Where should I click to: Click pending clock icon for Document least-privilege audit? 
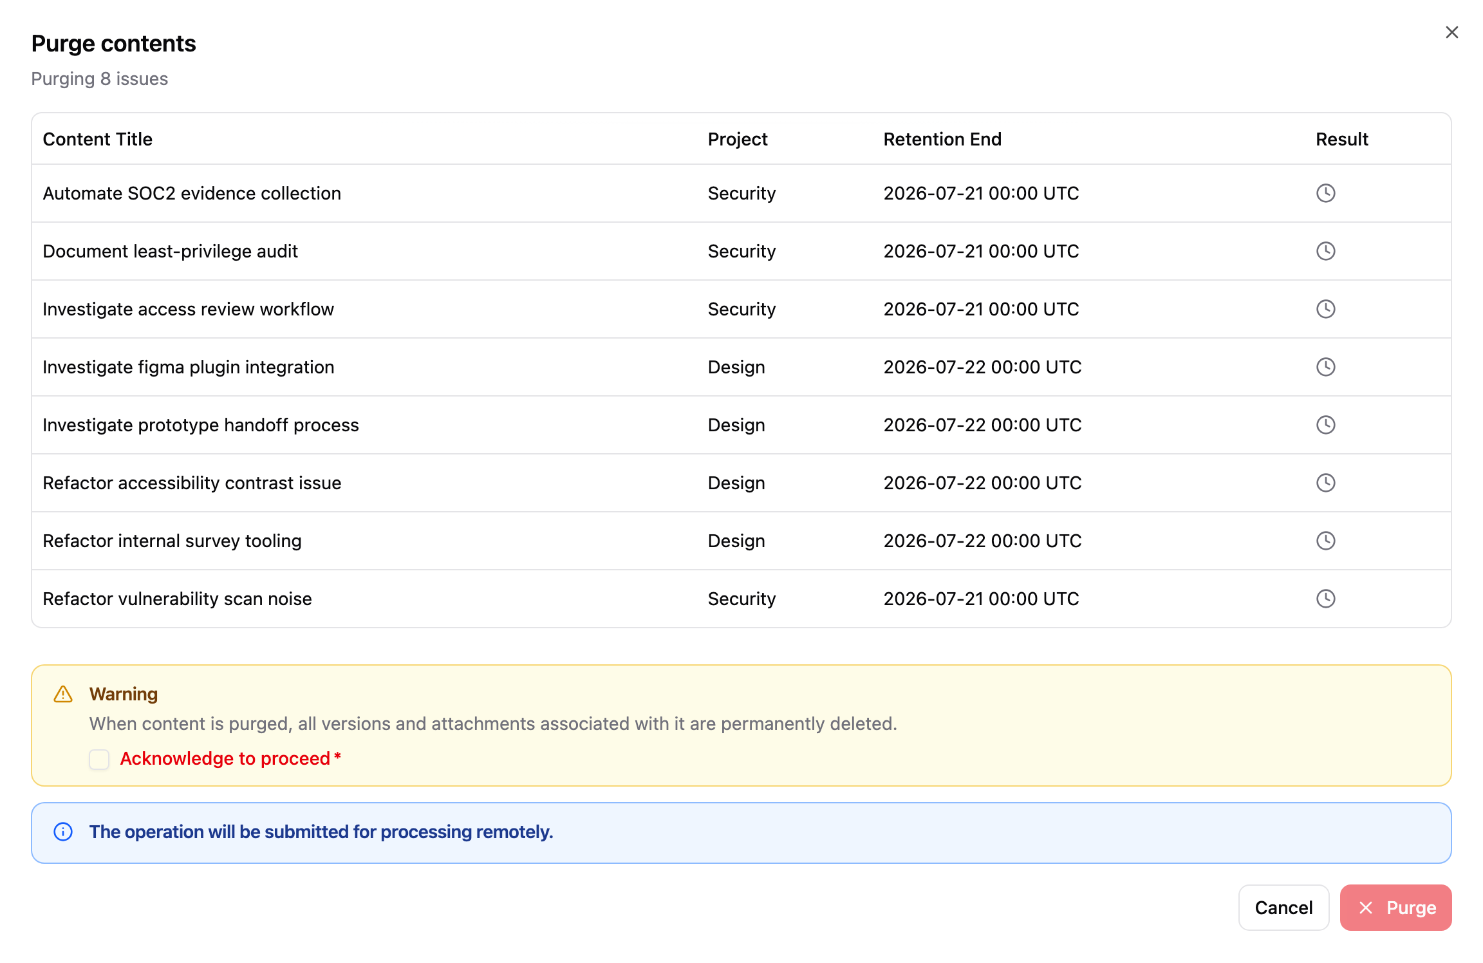pyautogui.click(x=1325, y=251)
